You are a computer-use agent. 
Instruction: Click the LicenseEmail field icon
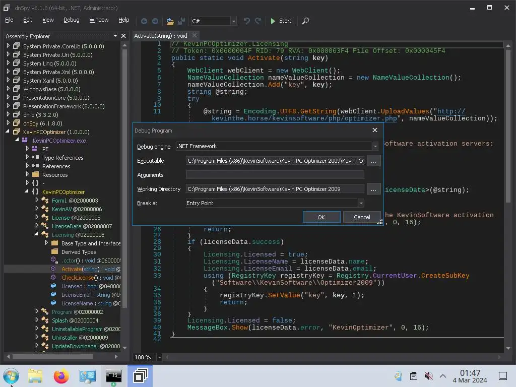click(x=53, y=294)
